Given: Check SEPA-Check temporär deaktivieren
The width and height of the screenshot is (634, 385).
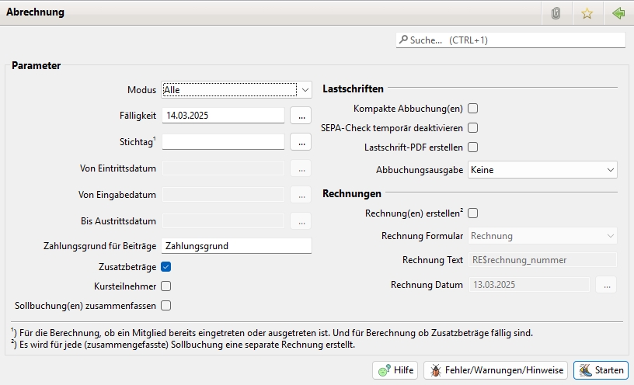Looking at the screenshot, I should click(x=472, y=128).
